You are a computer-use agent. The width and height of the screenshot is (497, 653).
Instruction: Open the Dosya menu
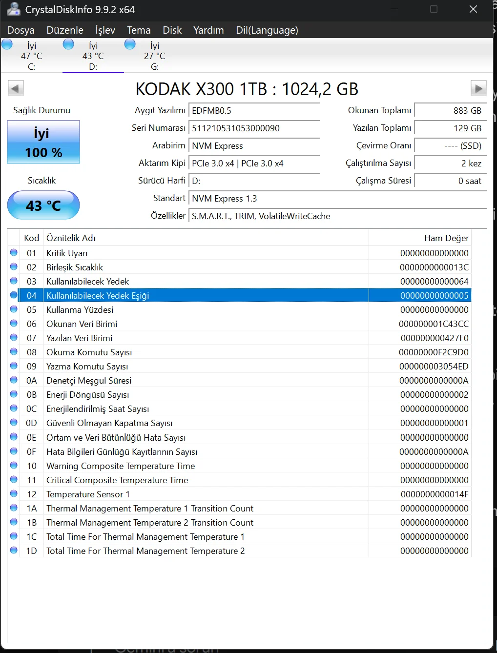(x=21, y=30)
